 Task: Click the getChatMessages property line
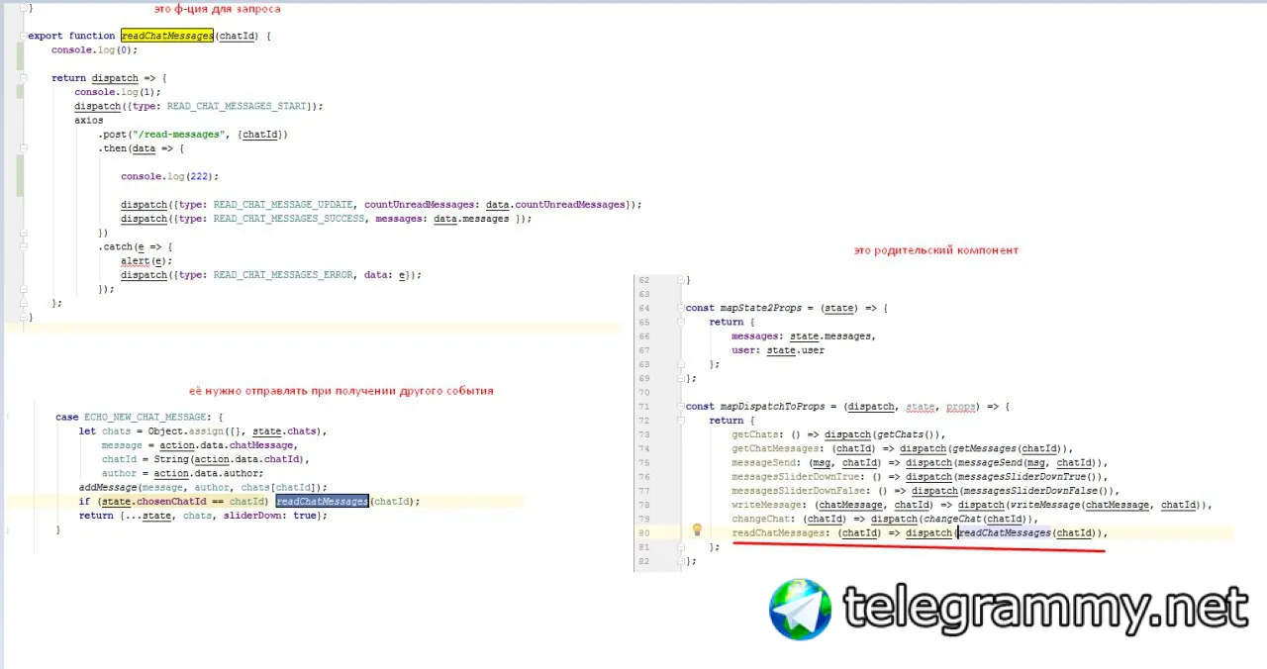coord(903,449)
